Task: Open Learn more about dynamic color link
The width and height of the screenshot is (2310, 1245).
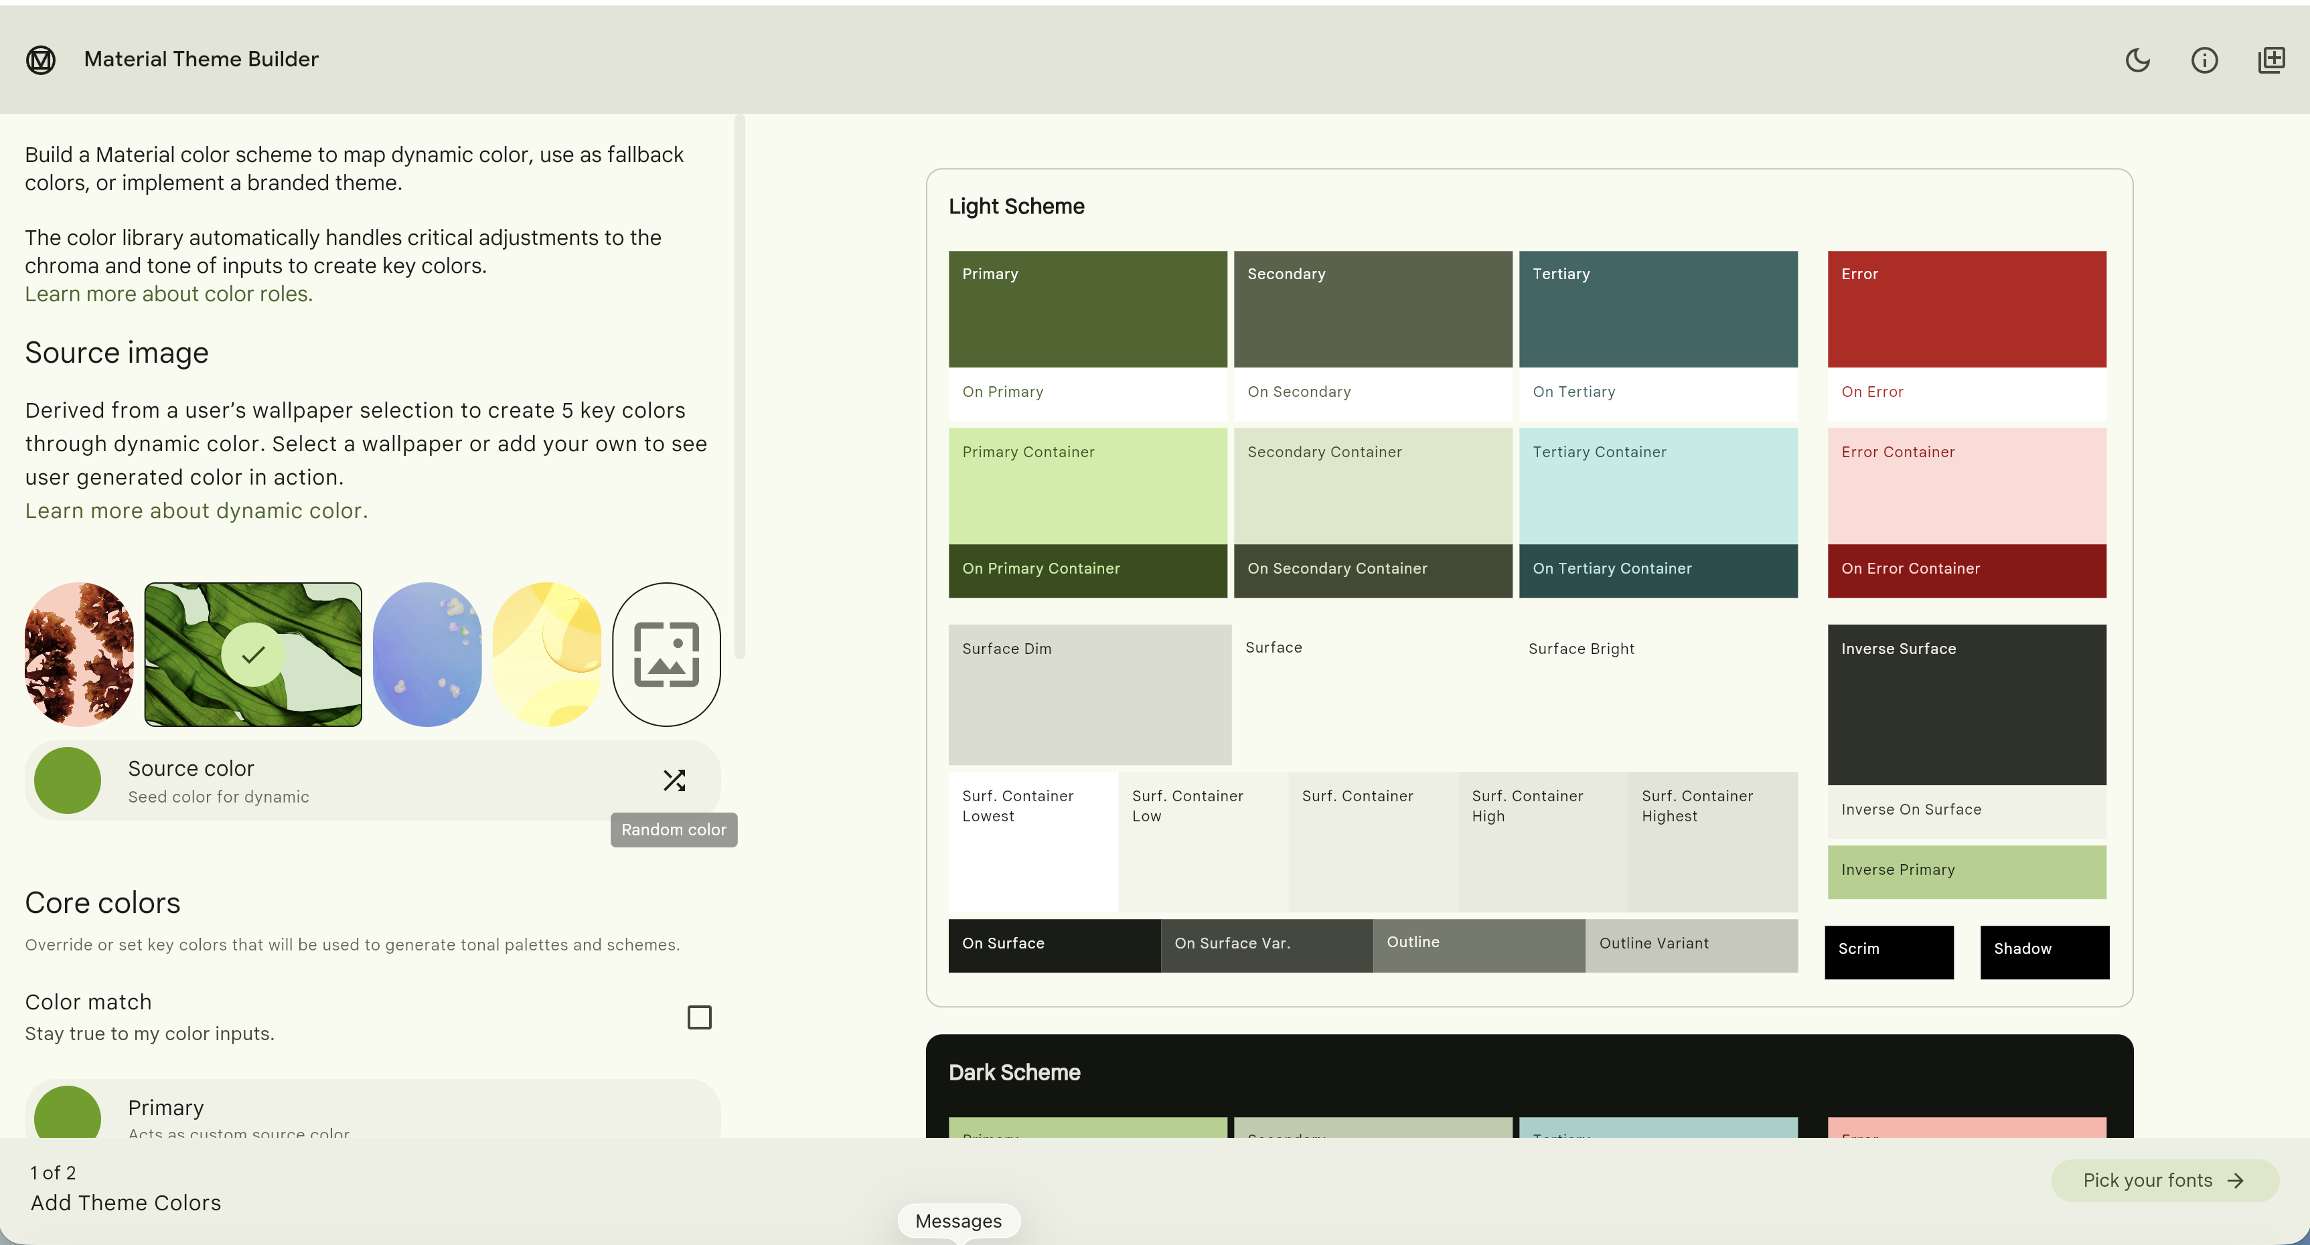Action: coord(196,511)
